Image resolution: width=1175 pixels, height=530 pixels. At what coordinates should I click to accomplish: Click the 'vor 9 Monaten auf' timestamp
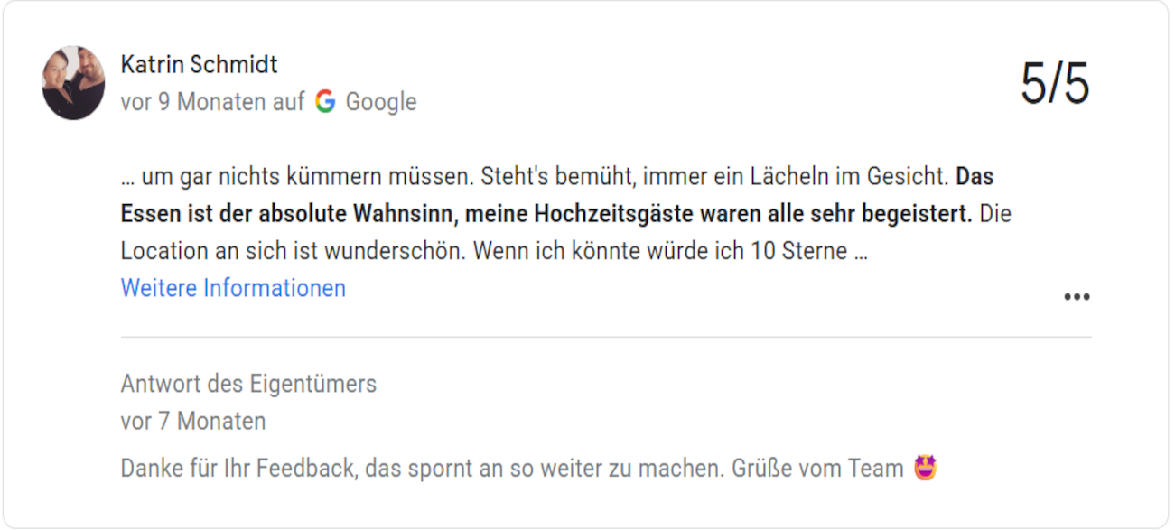click(x=212, y=101)
